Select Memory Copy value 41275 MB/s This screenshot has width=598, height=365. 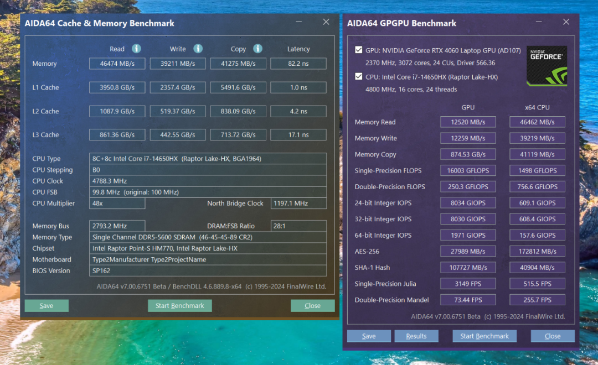238,64
